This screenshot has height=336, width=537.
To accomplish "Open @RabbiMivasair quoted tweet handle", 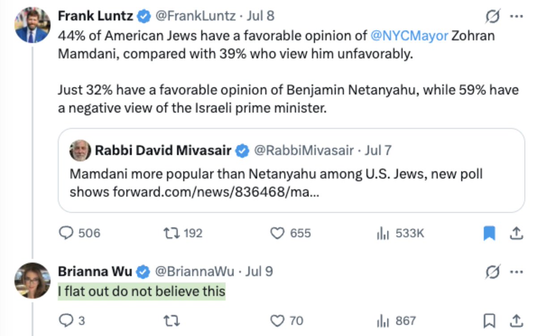I will click(x=304, y=151).
